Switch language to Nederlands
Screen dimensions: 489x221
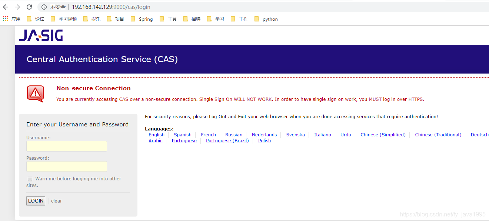click(x=265, y=135)
